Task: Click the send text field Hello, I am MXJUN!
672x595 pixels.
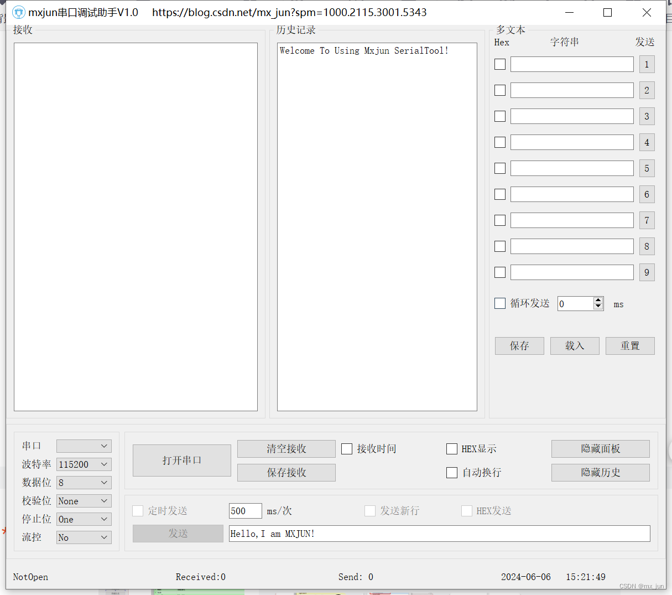Action: pos(440,534)
